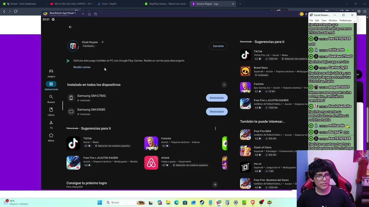This screenshot has width=369, height=207.
Task: Open File Explorer from the taskbar
Action: pos(168,202)
